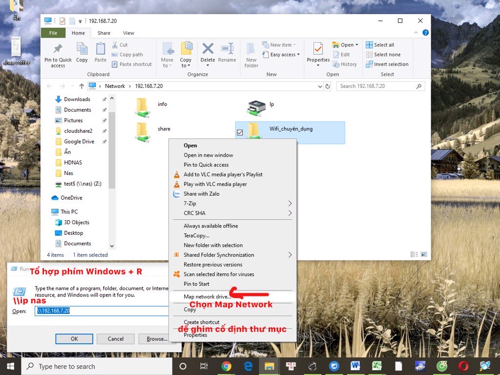Click the Windows Start button
Image resolution: width=500 pixels, height=375 pixels.
(x=11, y=366)
